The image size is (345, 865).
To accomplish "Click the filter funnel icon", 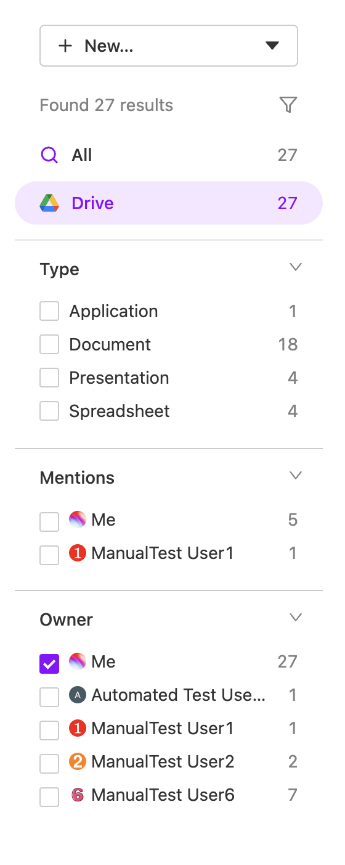I will pos(288,105).
